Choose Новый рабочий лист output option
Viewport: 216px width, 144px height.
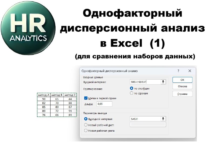tap(86, 125)
